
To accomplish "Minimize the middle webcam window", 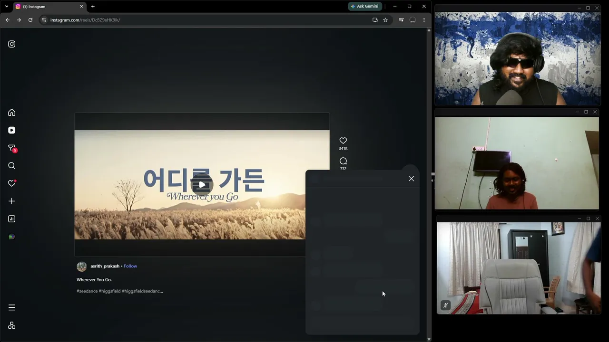I will point(577,112).
